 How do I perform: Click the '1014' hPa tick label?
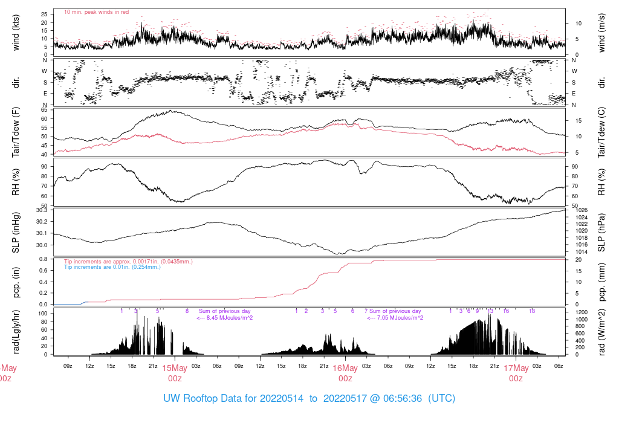click(582, 252)
